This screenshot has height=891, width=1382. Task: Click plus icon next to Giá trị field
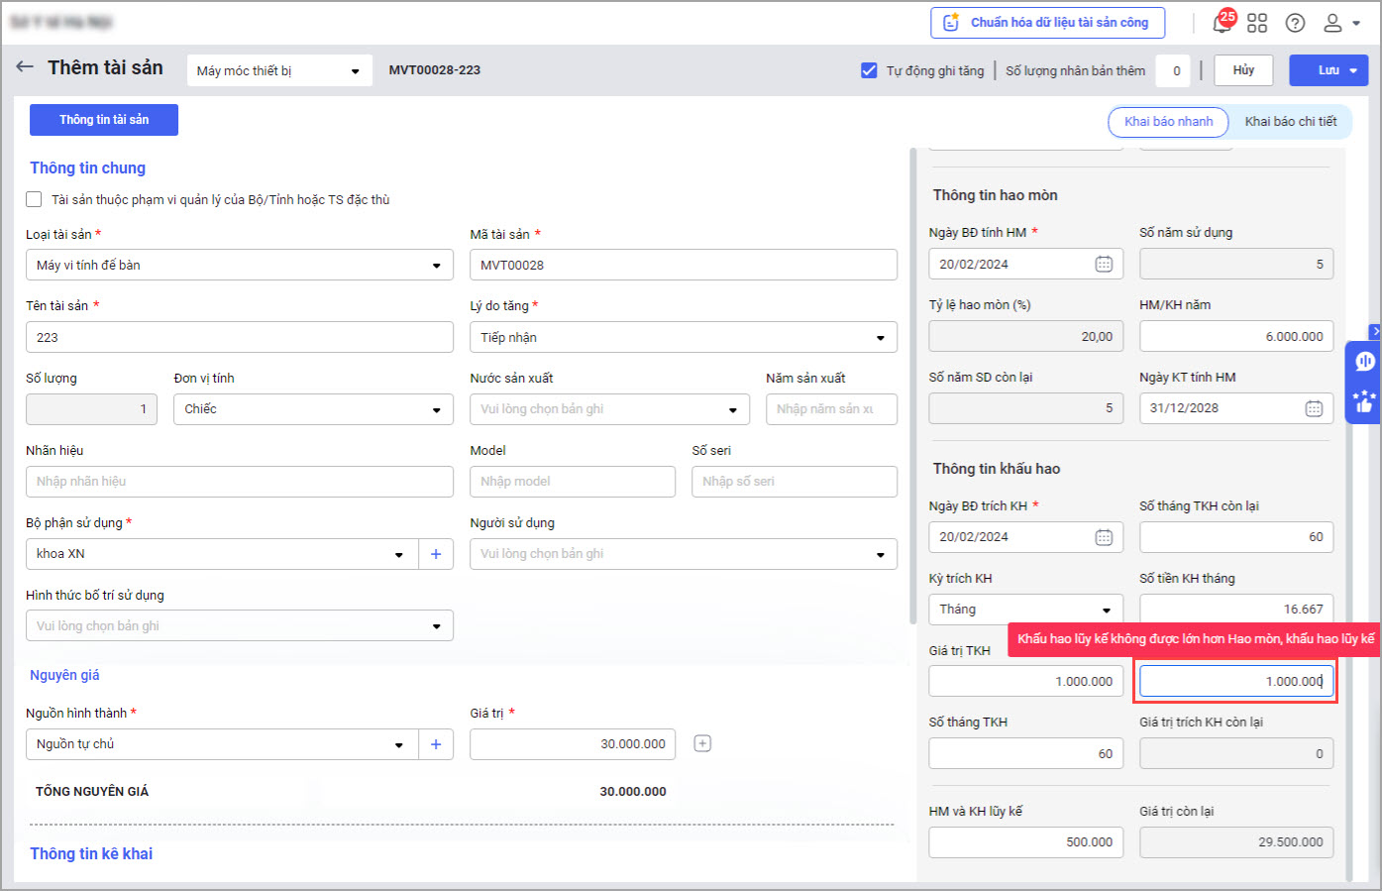(702, 743)
